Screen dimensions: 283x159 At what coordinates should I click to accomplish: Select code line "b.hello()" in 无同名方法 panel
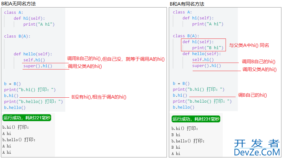pos(15,107)
